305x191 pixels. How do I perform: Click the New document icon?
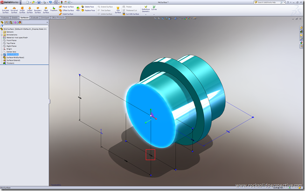[x=28, y=2]
